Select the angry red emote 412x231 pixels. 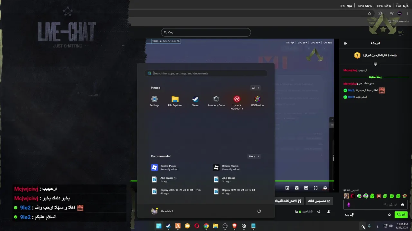379,196
